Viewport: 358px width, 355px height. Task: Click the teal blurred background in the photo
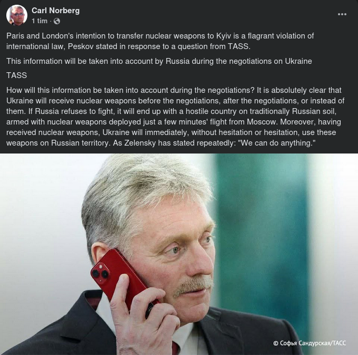(263, 217)
